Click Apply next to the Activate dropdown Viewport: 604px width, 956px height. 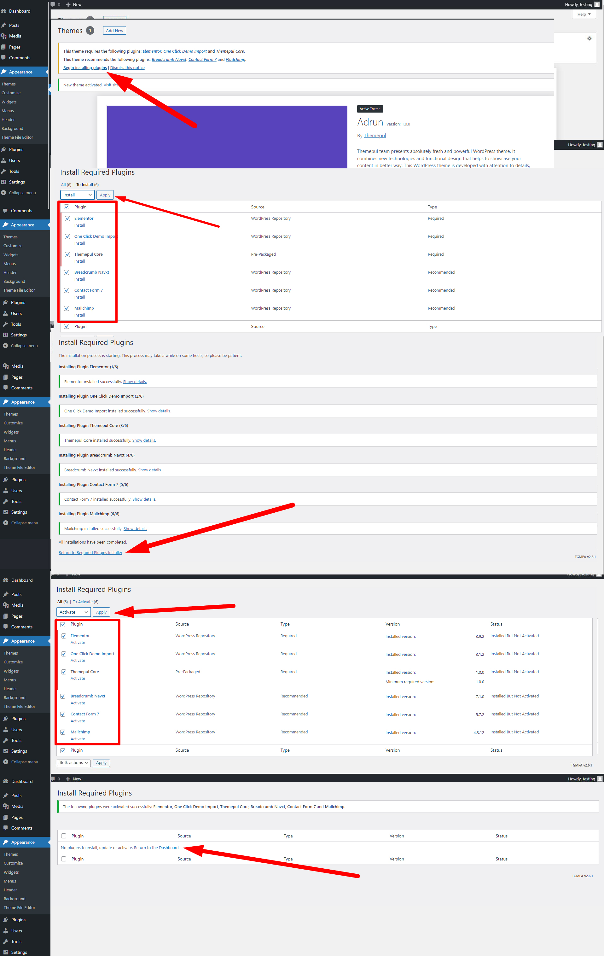click(x=101, y=612)
